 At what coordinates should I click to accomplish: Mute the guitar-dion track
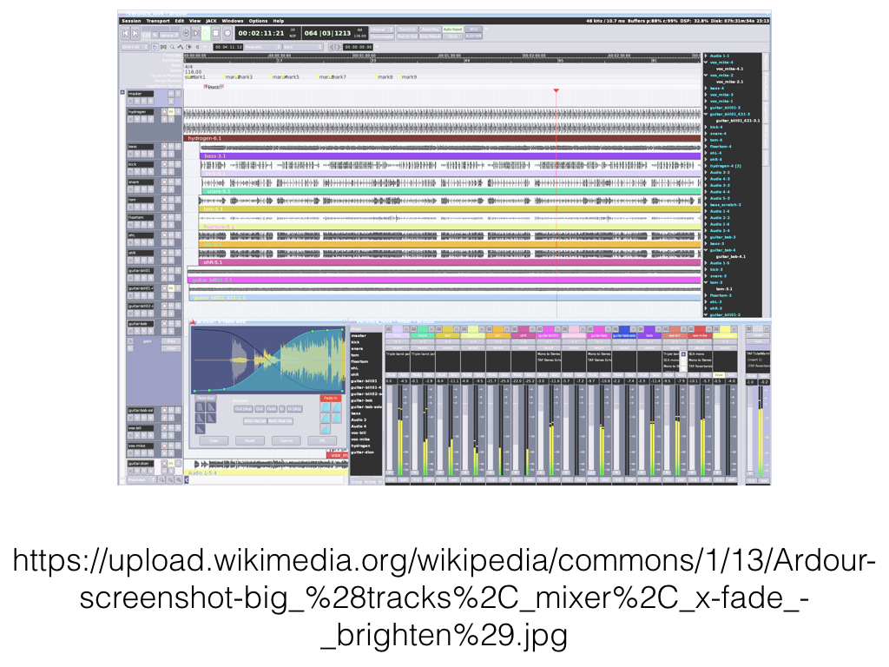pyautogui.click(x=171, y=464)
